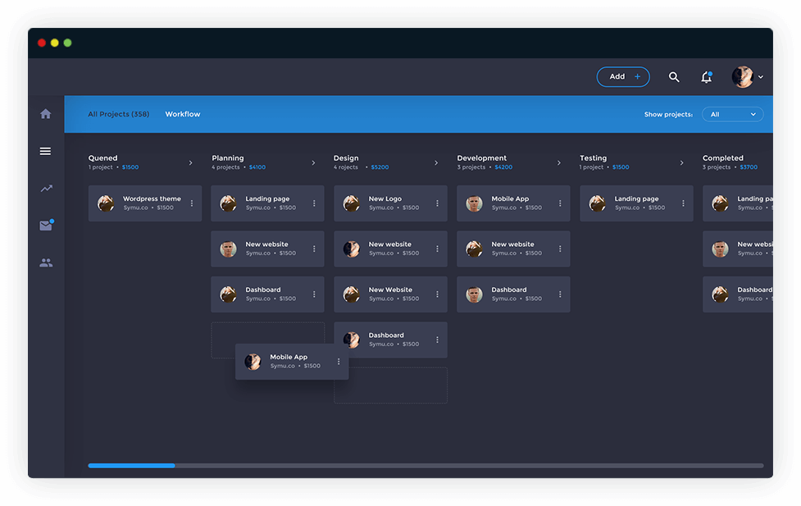Open the mail inbox icon in sidebar
This screenshot has height=506, width=801.
pos(46,226)
